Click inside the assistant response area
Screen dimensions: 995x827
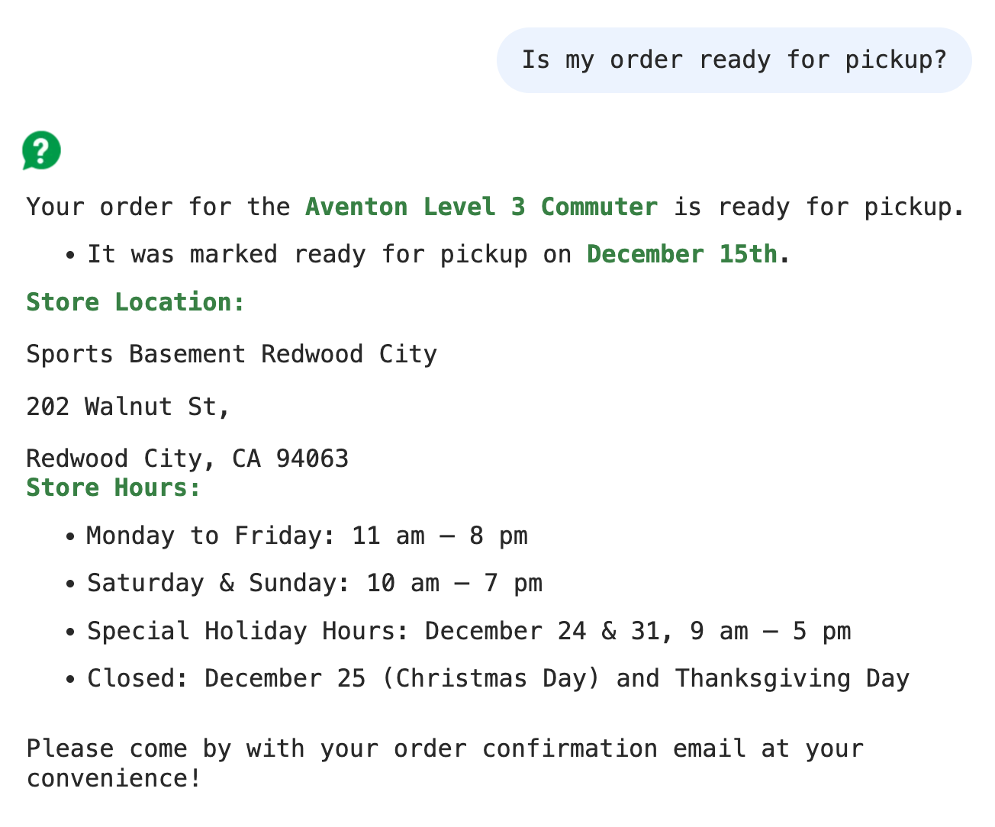pos(458,458)
